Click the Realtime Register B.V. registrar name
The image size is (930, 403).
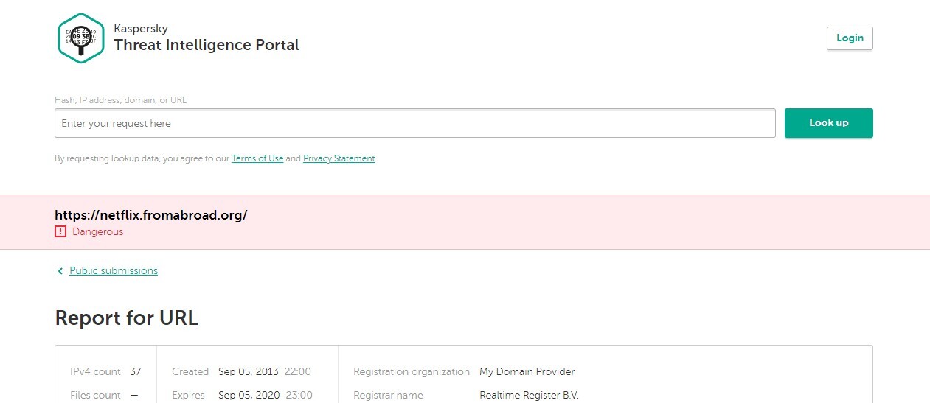(529, 395)
